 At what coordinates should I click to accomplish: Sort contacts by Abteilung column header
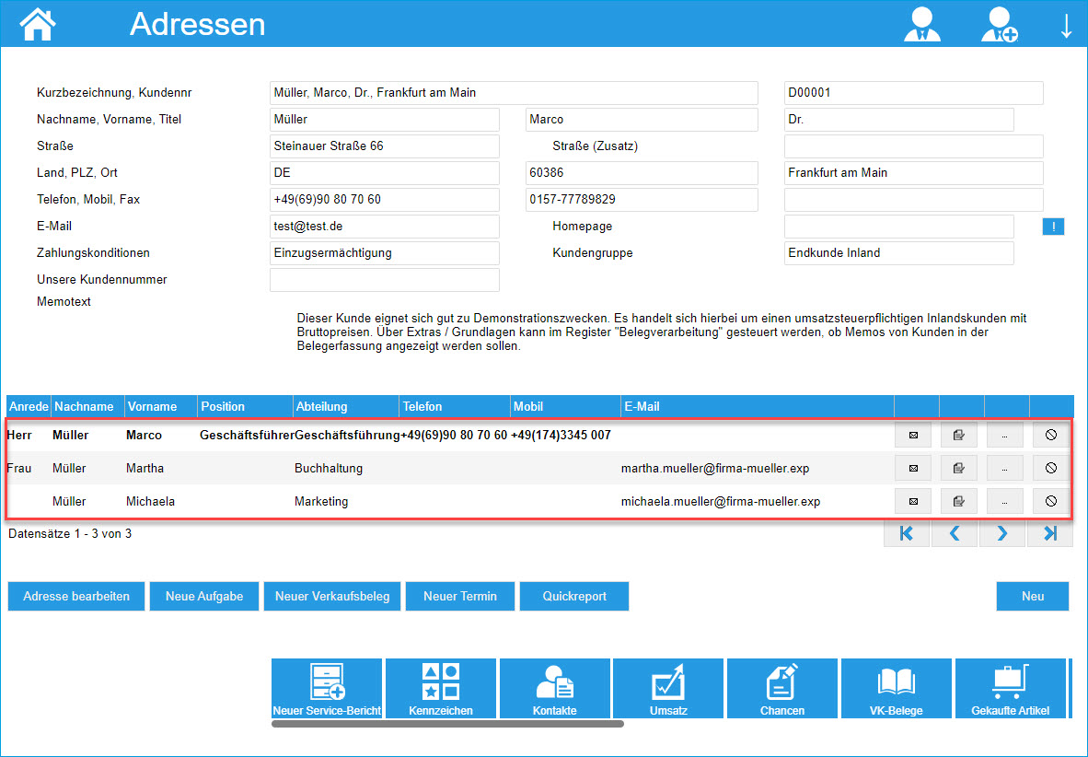point(346,407)
